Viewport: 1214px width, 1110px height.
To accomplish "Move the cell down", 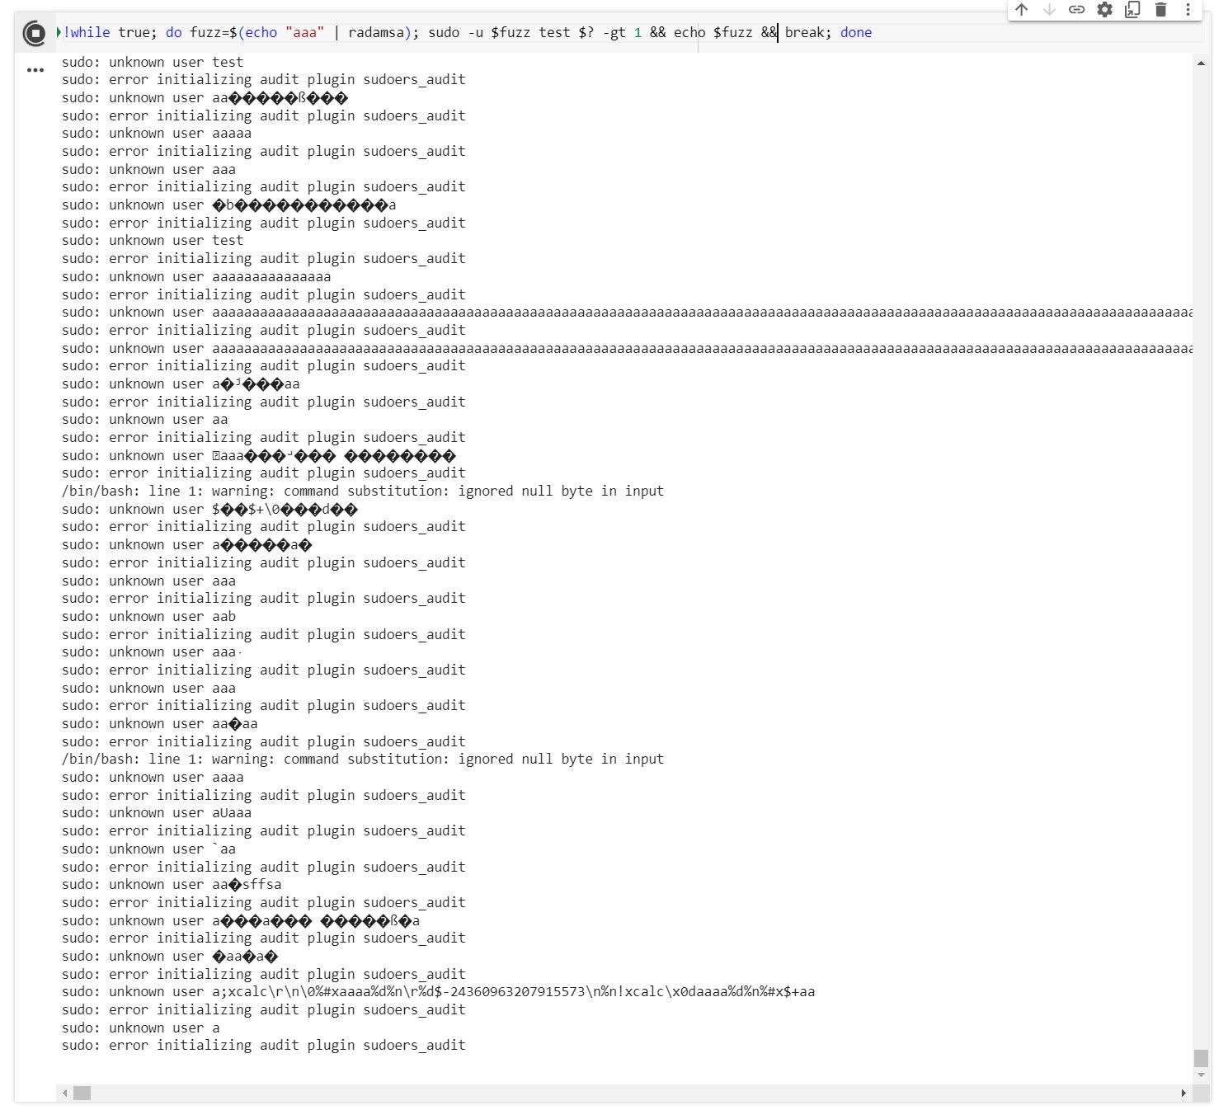I will pyautogui.click(x=1049, y=10).
